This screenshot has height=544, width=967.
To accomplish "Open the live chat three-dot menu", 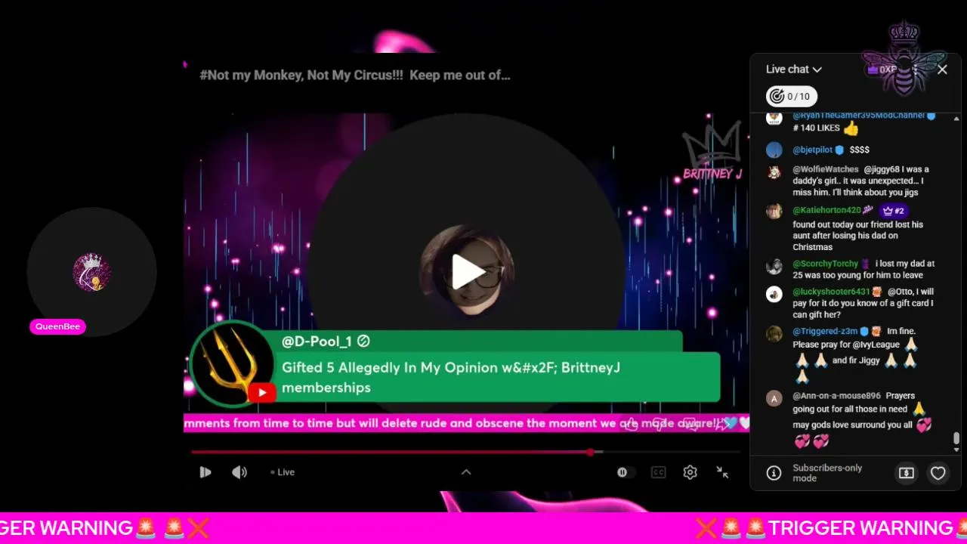I will click(x=916, y=69).
